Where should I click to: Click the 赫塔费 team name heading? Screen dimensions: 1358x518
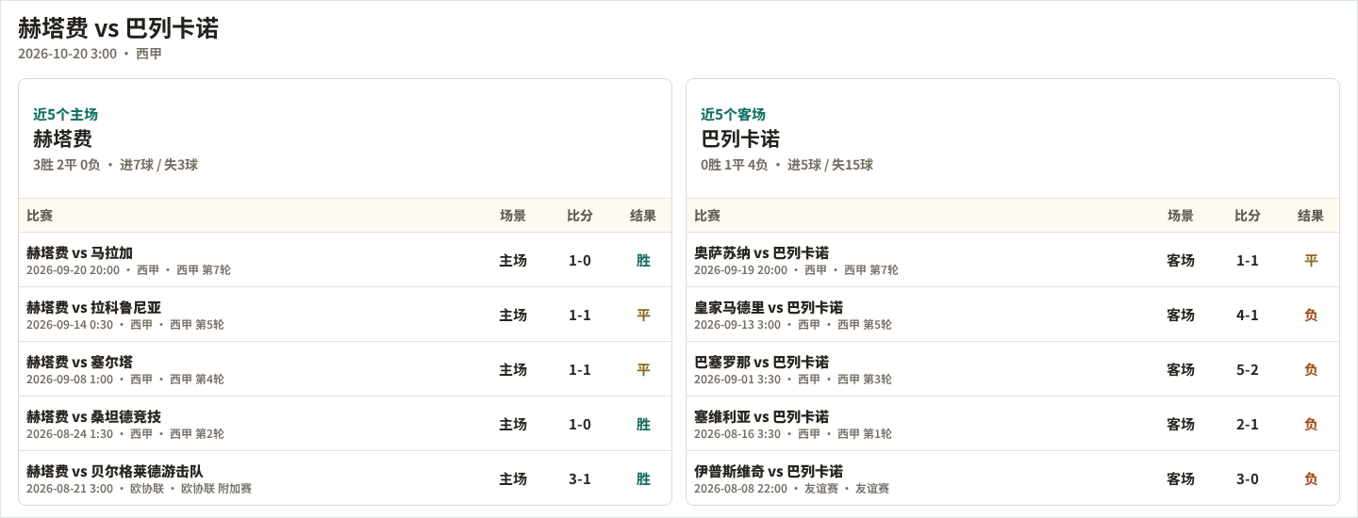[x=62, y=138]
